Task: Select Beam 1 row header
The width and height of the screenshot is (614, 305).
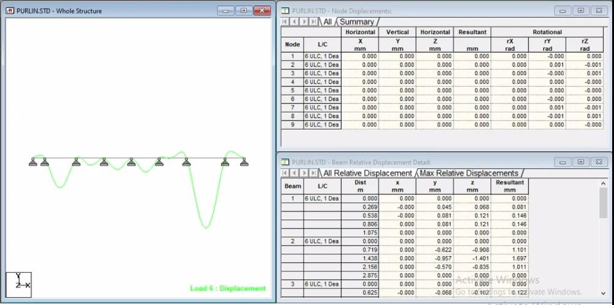Action: 293,199
